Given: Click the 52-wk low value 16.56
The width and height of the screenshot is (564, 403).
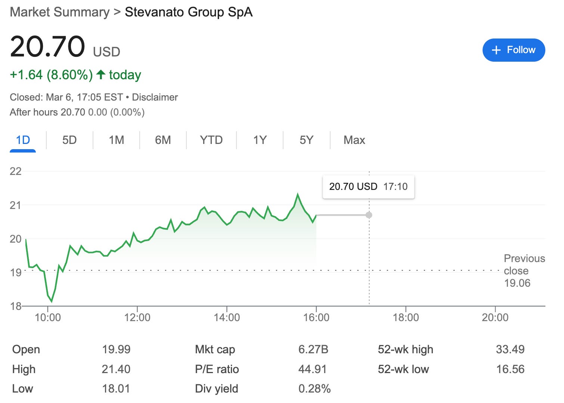Looking at the screenshot, I should (x=510, y=369).
